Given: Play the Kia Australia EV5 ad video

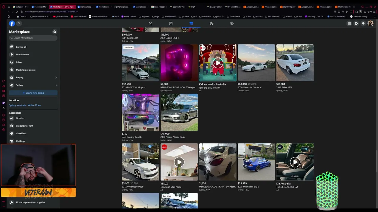Looking at the screenshot, I should 295,162.
